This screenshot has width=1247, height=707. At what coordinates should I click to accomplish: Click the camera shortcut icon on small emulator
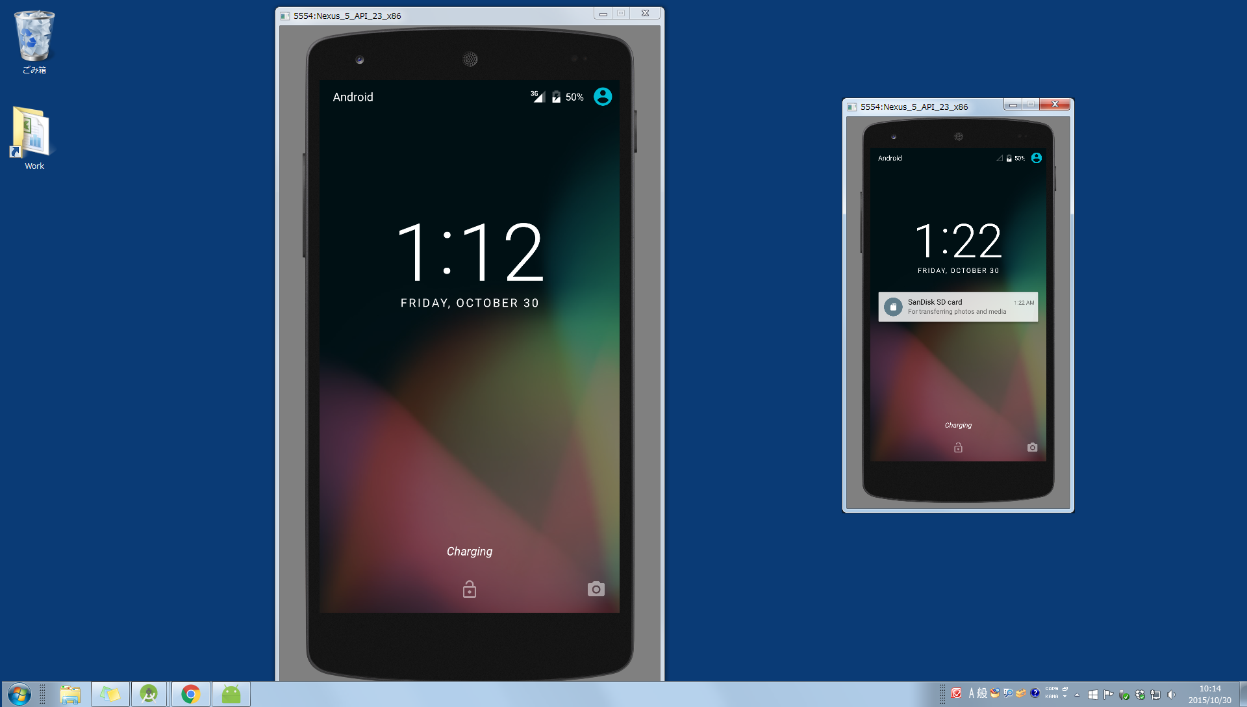click(x=1032, y=446)
